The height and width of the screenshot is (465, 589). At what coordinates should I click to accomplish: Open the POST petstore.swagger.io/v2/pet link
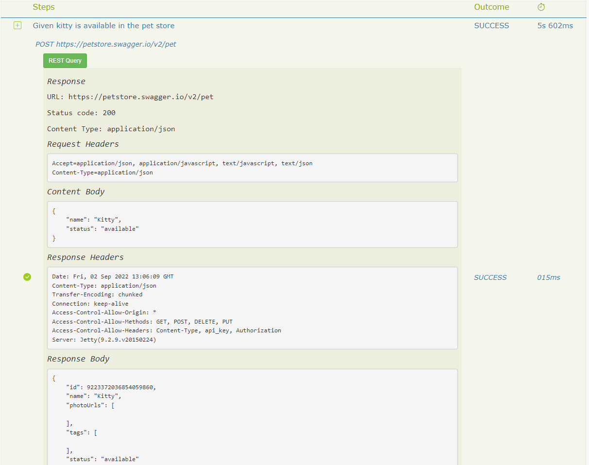pyautogui.click(x=105, y=44)
